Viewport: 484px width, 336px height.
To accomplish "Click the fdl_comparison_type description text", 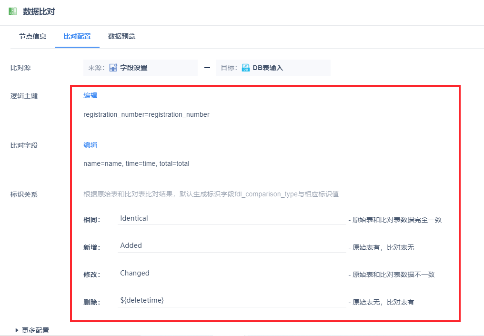I will point(211,194).
